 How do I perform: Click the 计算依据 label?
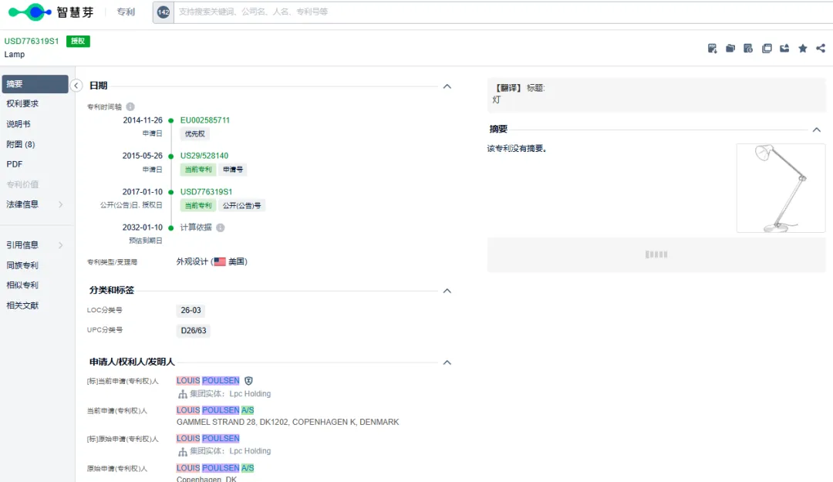(195, 228)
